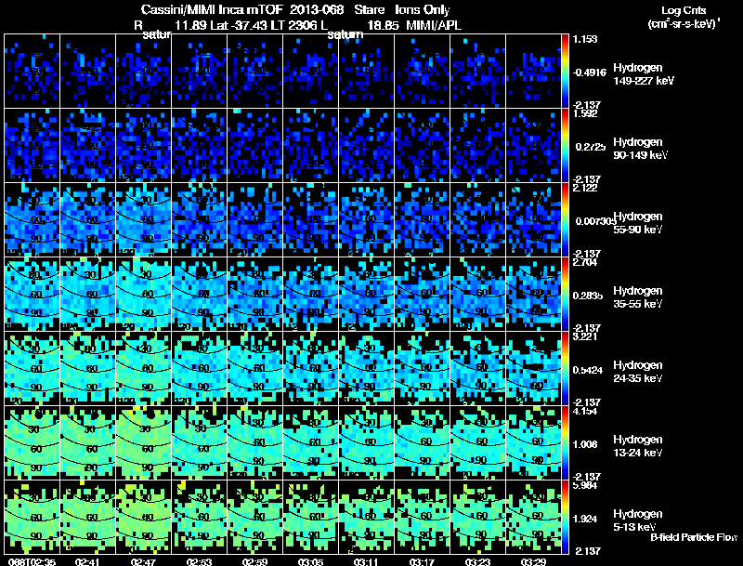The height and width of the screenshot is (566, 743).
Task: Click the time label 02:59
Action: (254, 561)
